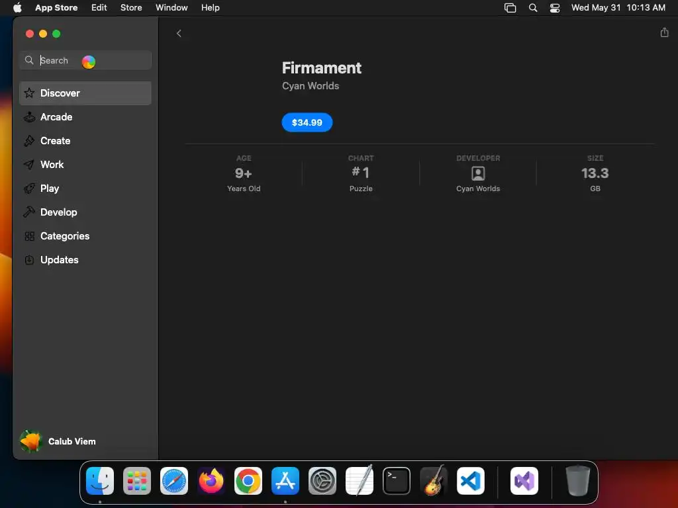Click the Develop hammer icon
678x508 pixels.
[29, 212]
